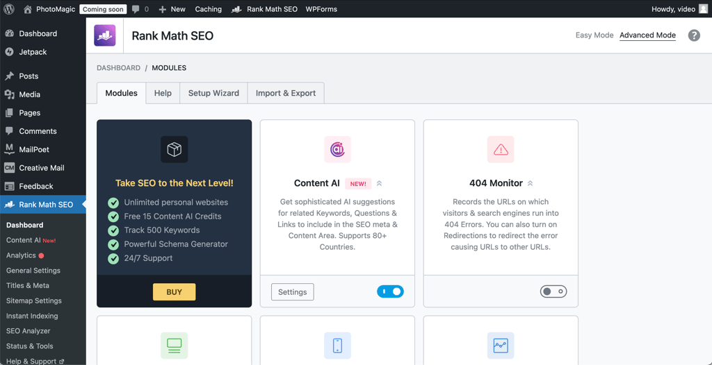Click the '24/7 Support' feature text
The image size is (712, 365).
(149, 258)
